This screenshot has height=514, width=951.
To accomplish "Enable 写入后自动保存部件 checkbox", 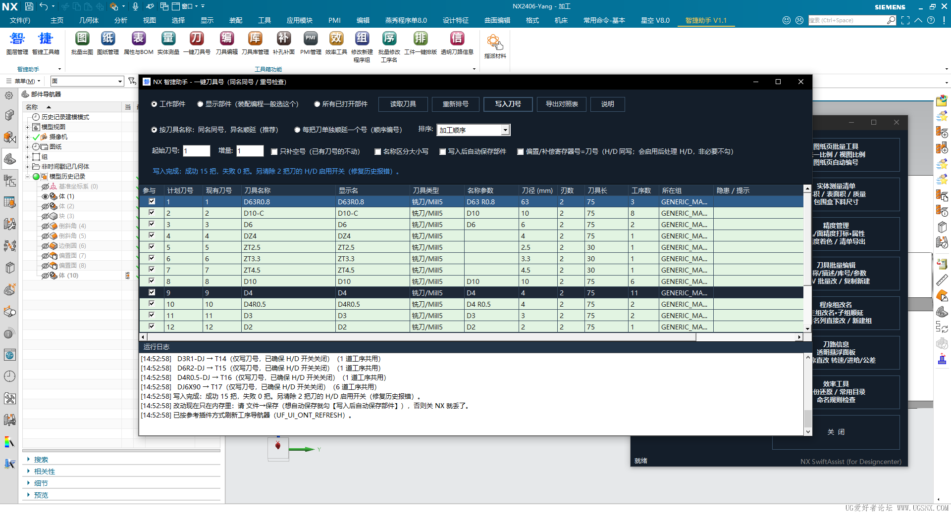I will point(442,152).
